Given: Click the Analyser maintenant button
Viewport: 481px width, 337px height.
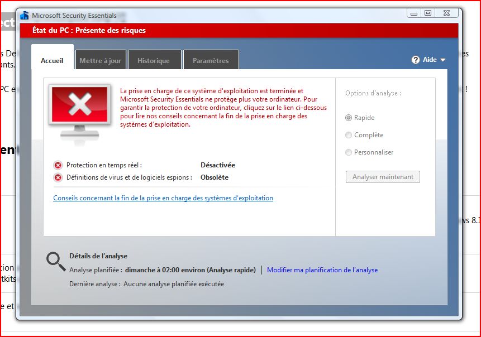Looking at the screenshot, I should (x=383, y=177).
